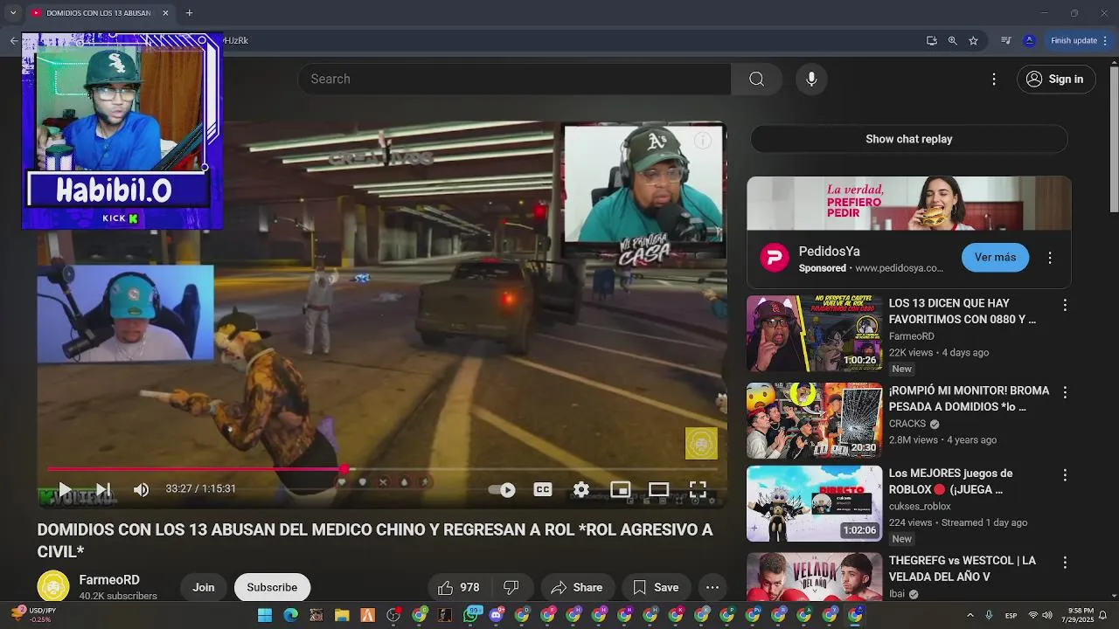This screenshot has height=629, width=1119.
Task: Open Microsoft Edge from the taskbar
Action: coord(290,615)
